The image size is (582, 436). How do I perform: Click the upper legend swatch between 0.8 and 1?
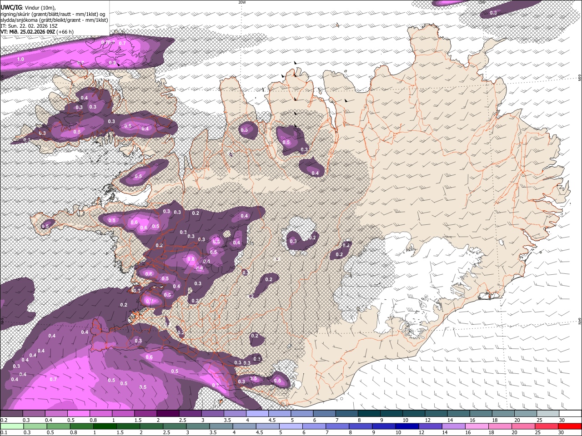(100, 413)
